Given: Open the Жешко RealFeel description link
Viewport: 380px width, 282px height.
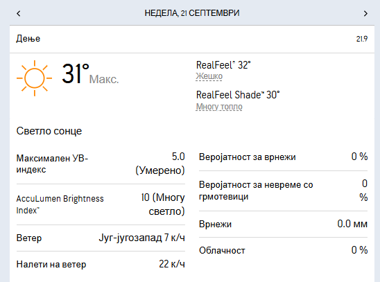Looking at the screenshot, I should click(x=209, y=76).
